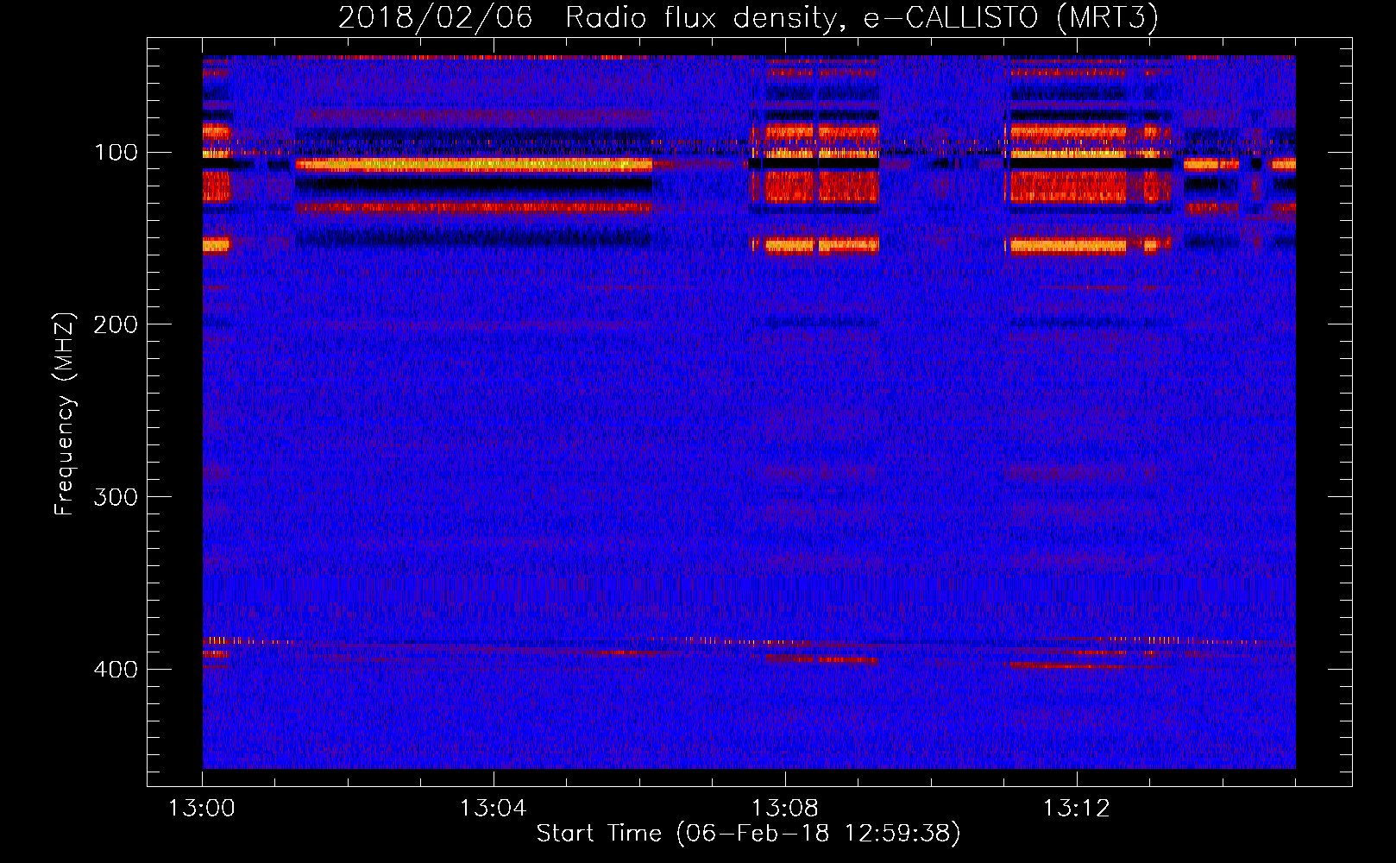Click the 'Start Time (06-Feb-18 12:59:38)' label

(749, 834)
